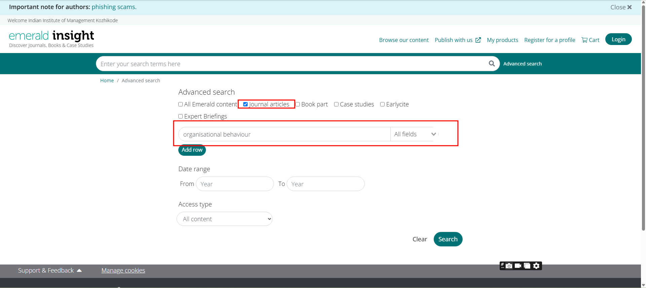This screenshot has height=288, width=646.
Task: Expand the Support & Feedback panel
Action: point(50,271)
